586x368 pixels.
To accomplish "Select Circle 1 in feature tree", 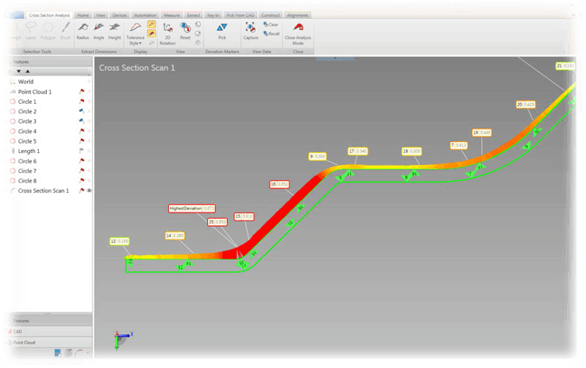I will pos(27,102).
